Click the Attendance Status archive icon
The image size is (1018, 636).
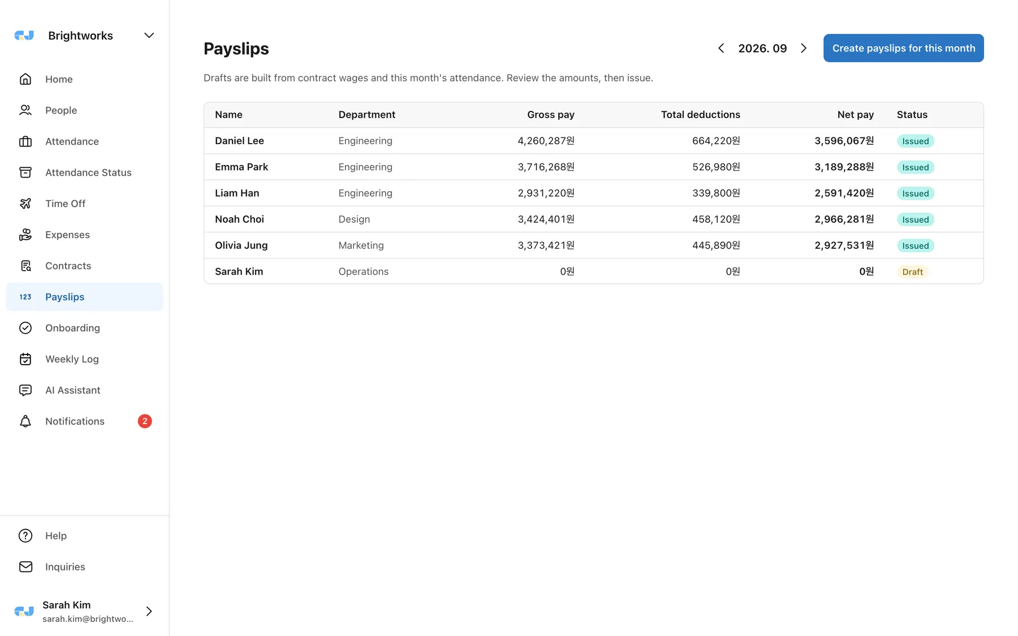pyautogui.click(x=25, y=172)
